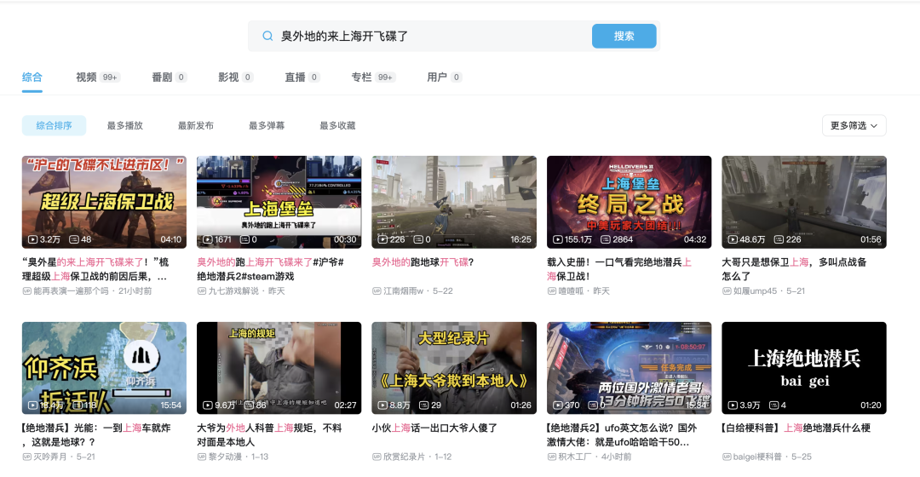Click play-count icon showing 3.9万
Screen dimensions: 920x477
coord(733,405)
